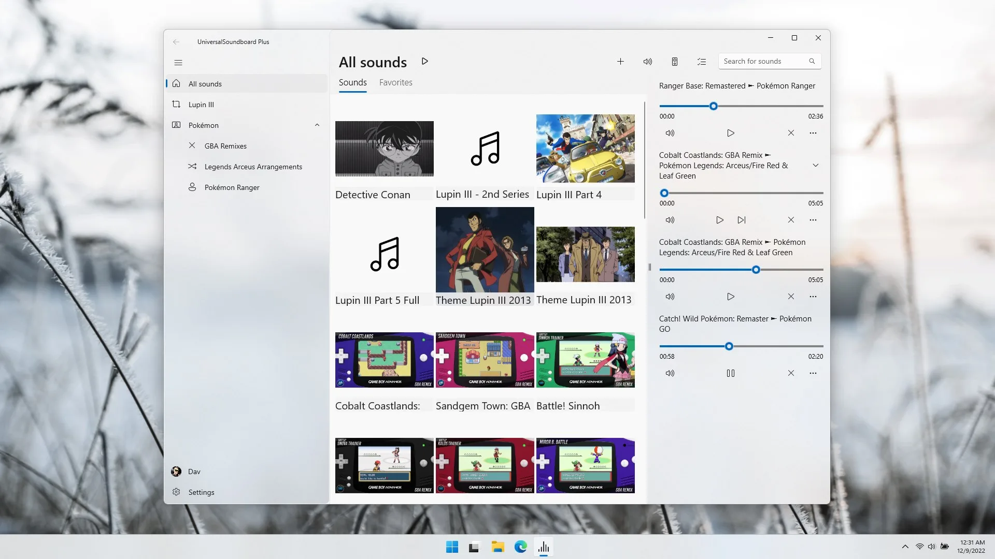Click the Cobalt Coastlands sound thumbnail
This screenshot has width=995, height=559.
pyautogui.click(x=384, y=360)
